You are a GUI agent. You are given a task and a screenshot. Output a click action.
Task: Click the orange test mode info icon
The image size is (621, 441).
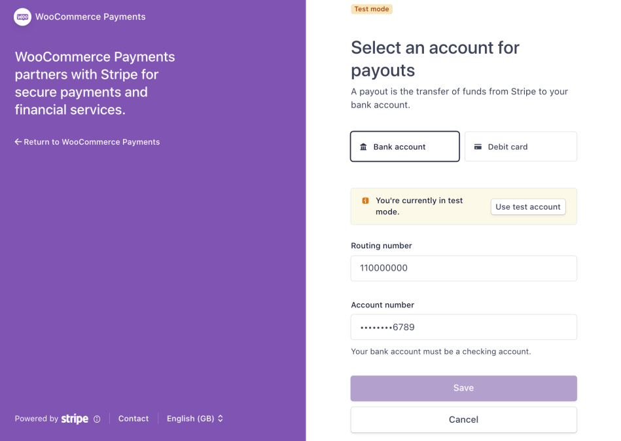[x=365, y=201]
